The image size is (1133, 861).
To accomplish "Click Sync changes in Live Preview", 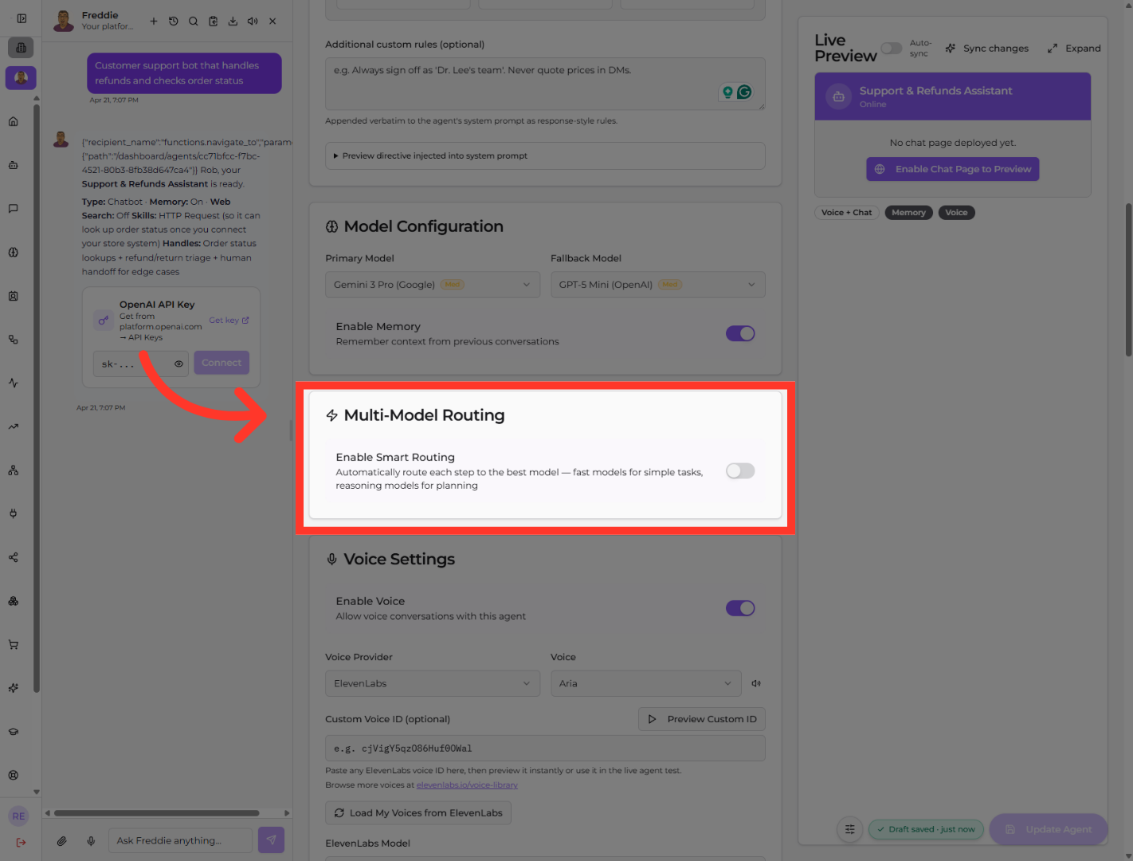I will click(987, 48).
